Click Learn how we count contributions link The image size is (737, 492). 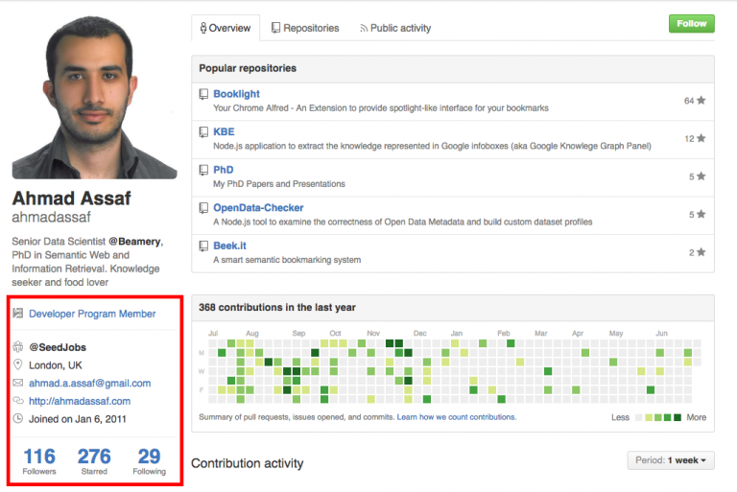pyautogui.click(x=457, y=417)
